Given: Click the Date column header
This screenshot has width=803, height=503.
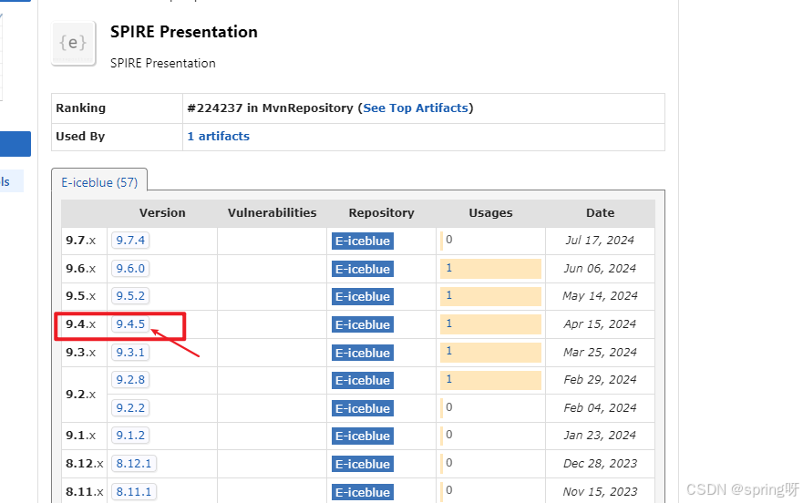Looking at the screenshot, I should tap(601, 213).
